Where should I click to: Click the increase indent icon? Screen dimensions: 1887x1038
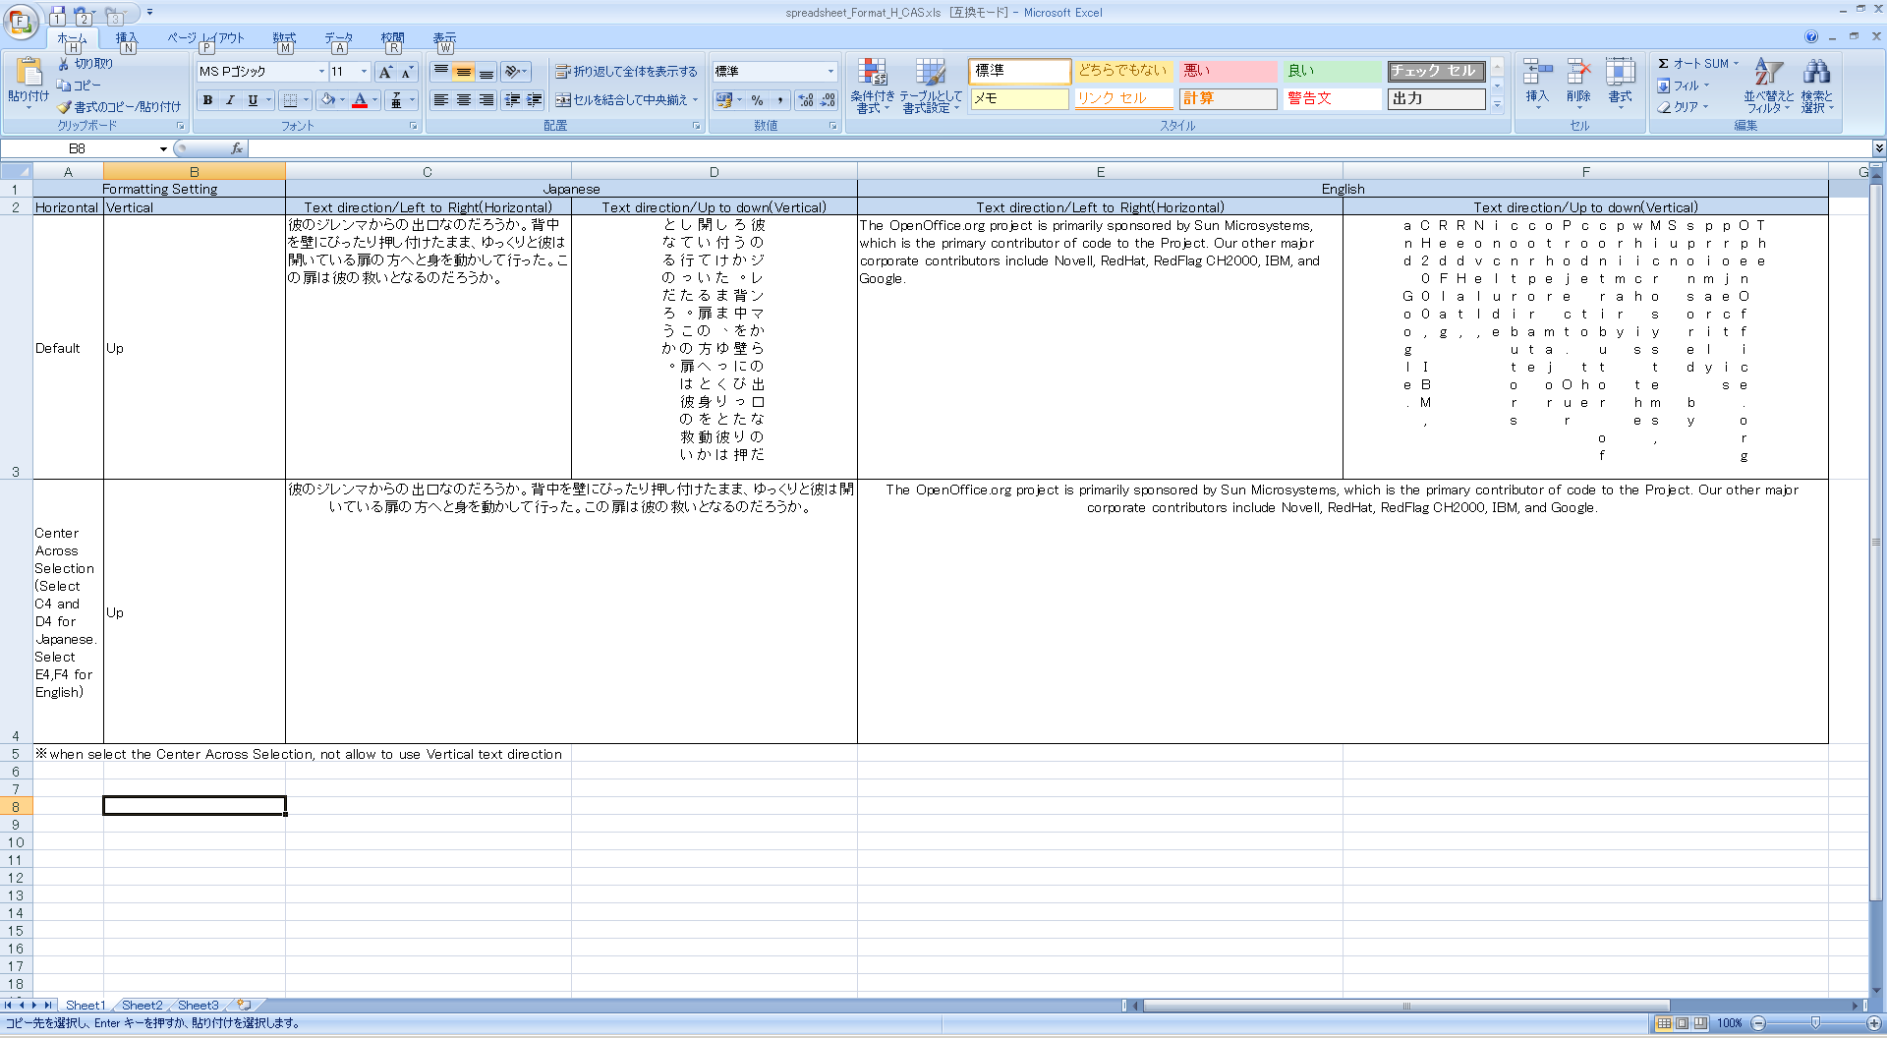(x=534, y=100)
